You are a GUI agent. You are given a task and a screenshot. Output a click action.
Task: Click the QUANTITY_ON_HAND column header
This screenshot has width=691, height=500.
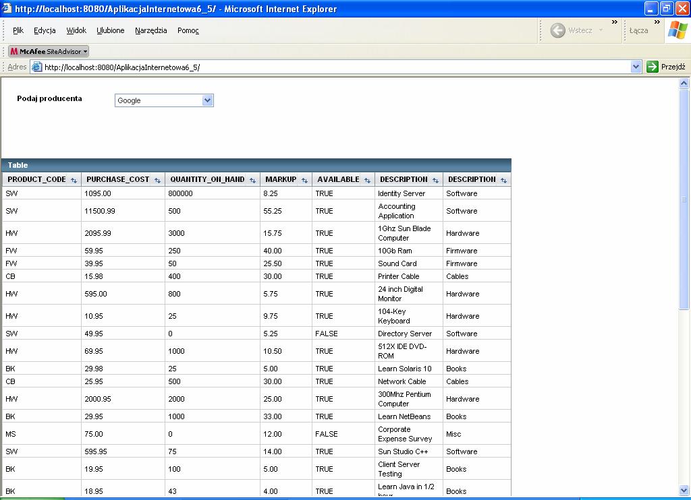pos(213,179)
